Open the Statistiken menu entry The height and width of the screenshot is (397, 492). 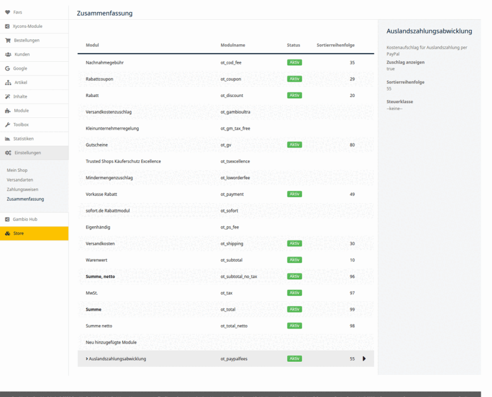pos(34,139)
